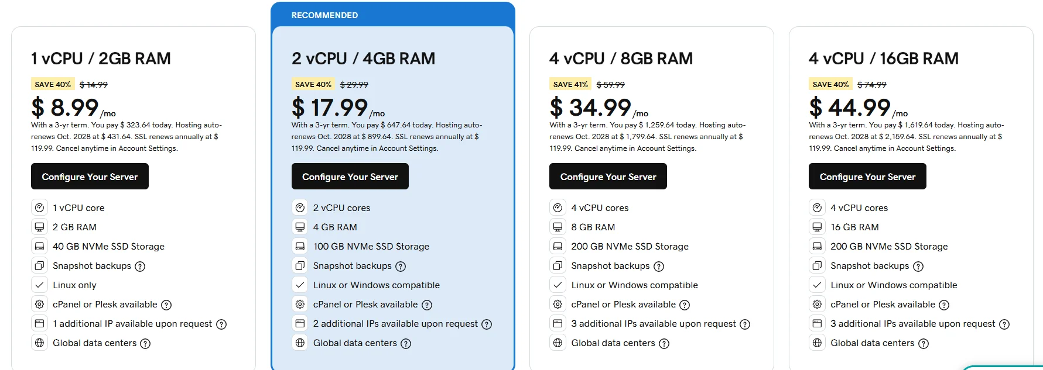Open help for 1 additional IP available

tap(221, 324)
